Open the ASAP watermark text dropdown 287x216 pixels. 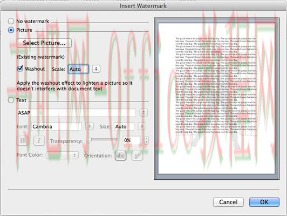tap(143, 112)
